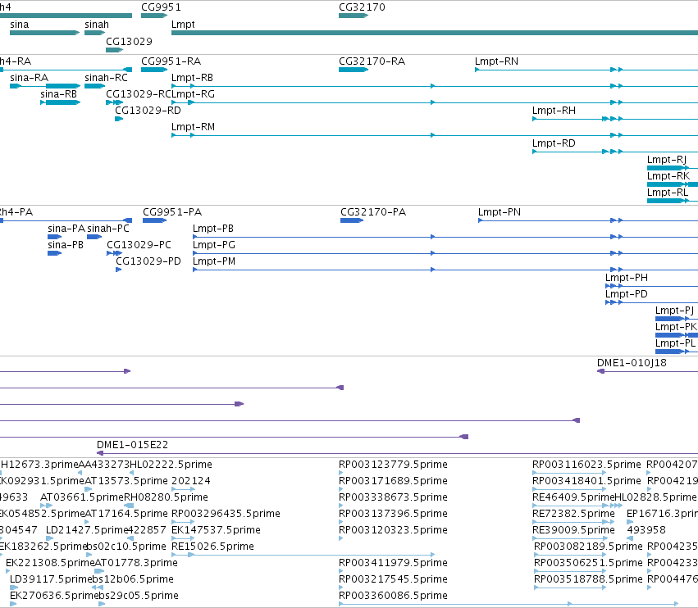
Task: Click the sinah-RC transcript label
Action: (x=106, y=77)
